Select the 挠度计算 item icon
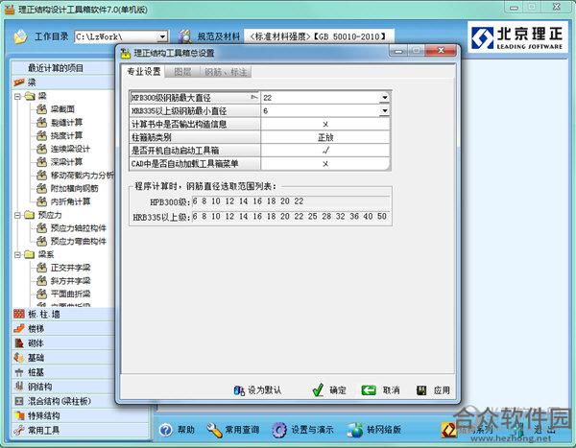The image size is (576, 448). pos(41,135)
